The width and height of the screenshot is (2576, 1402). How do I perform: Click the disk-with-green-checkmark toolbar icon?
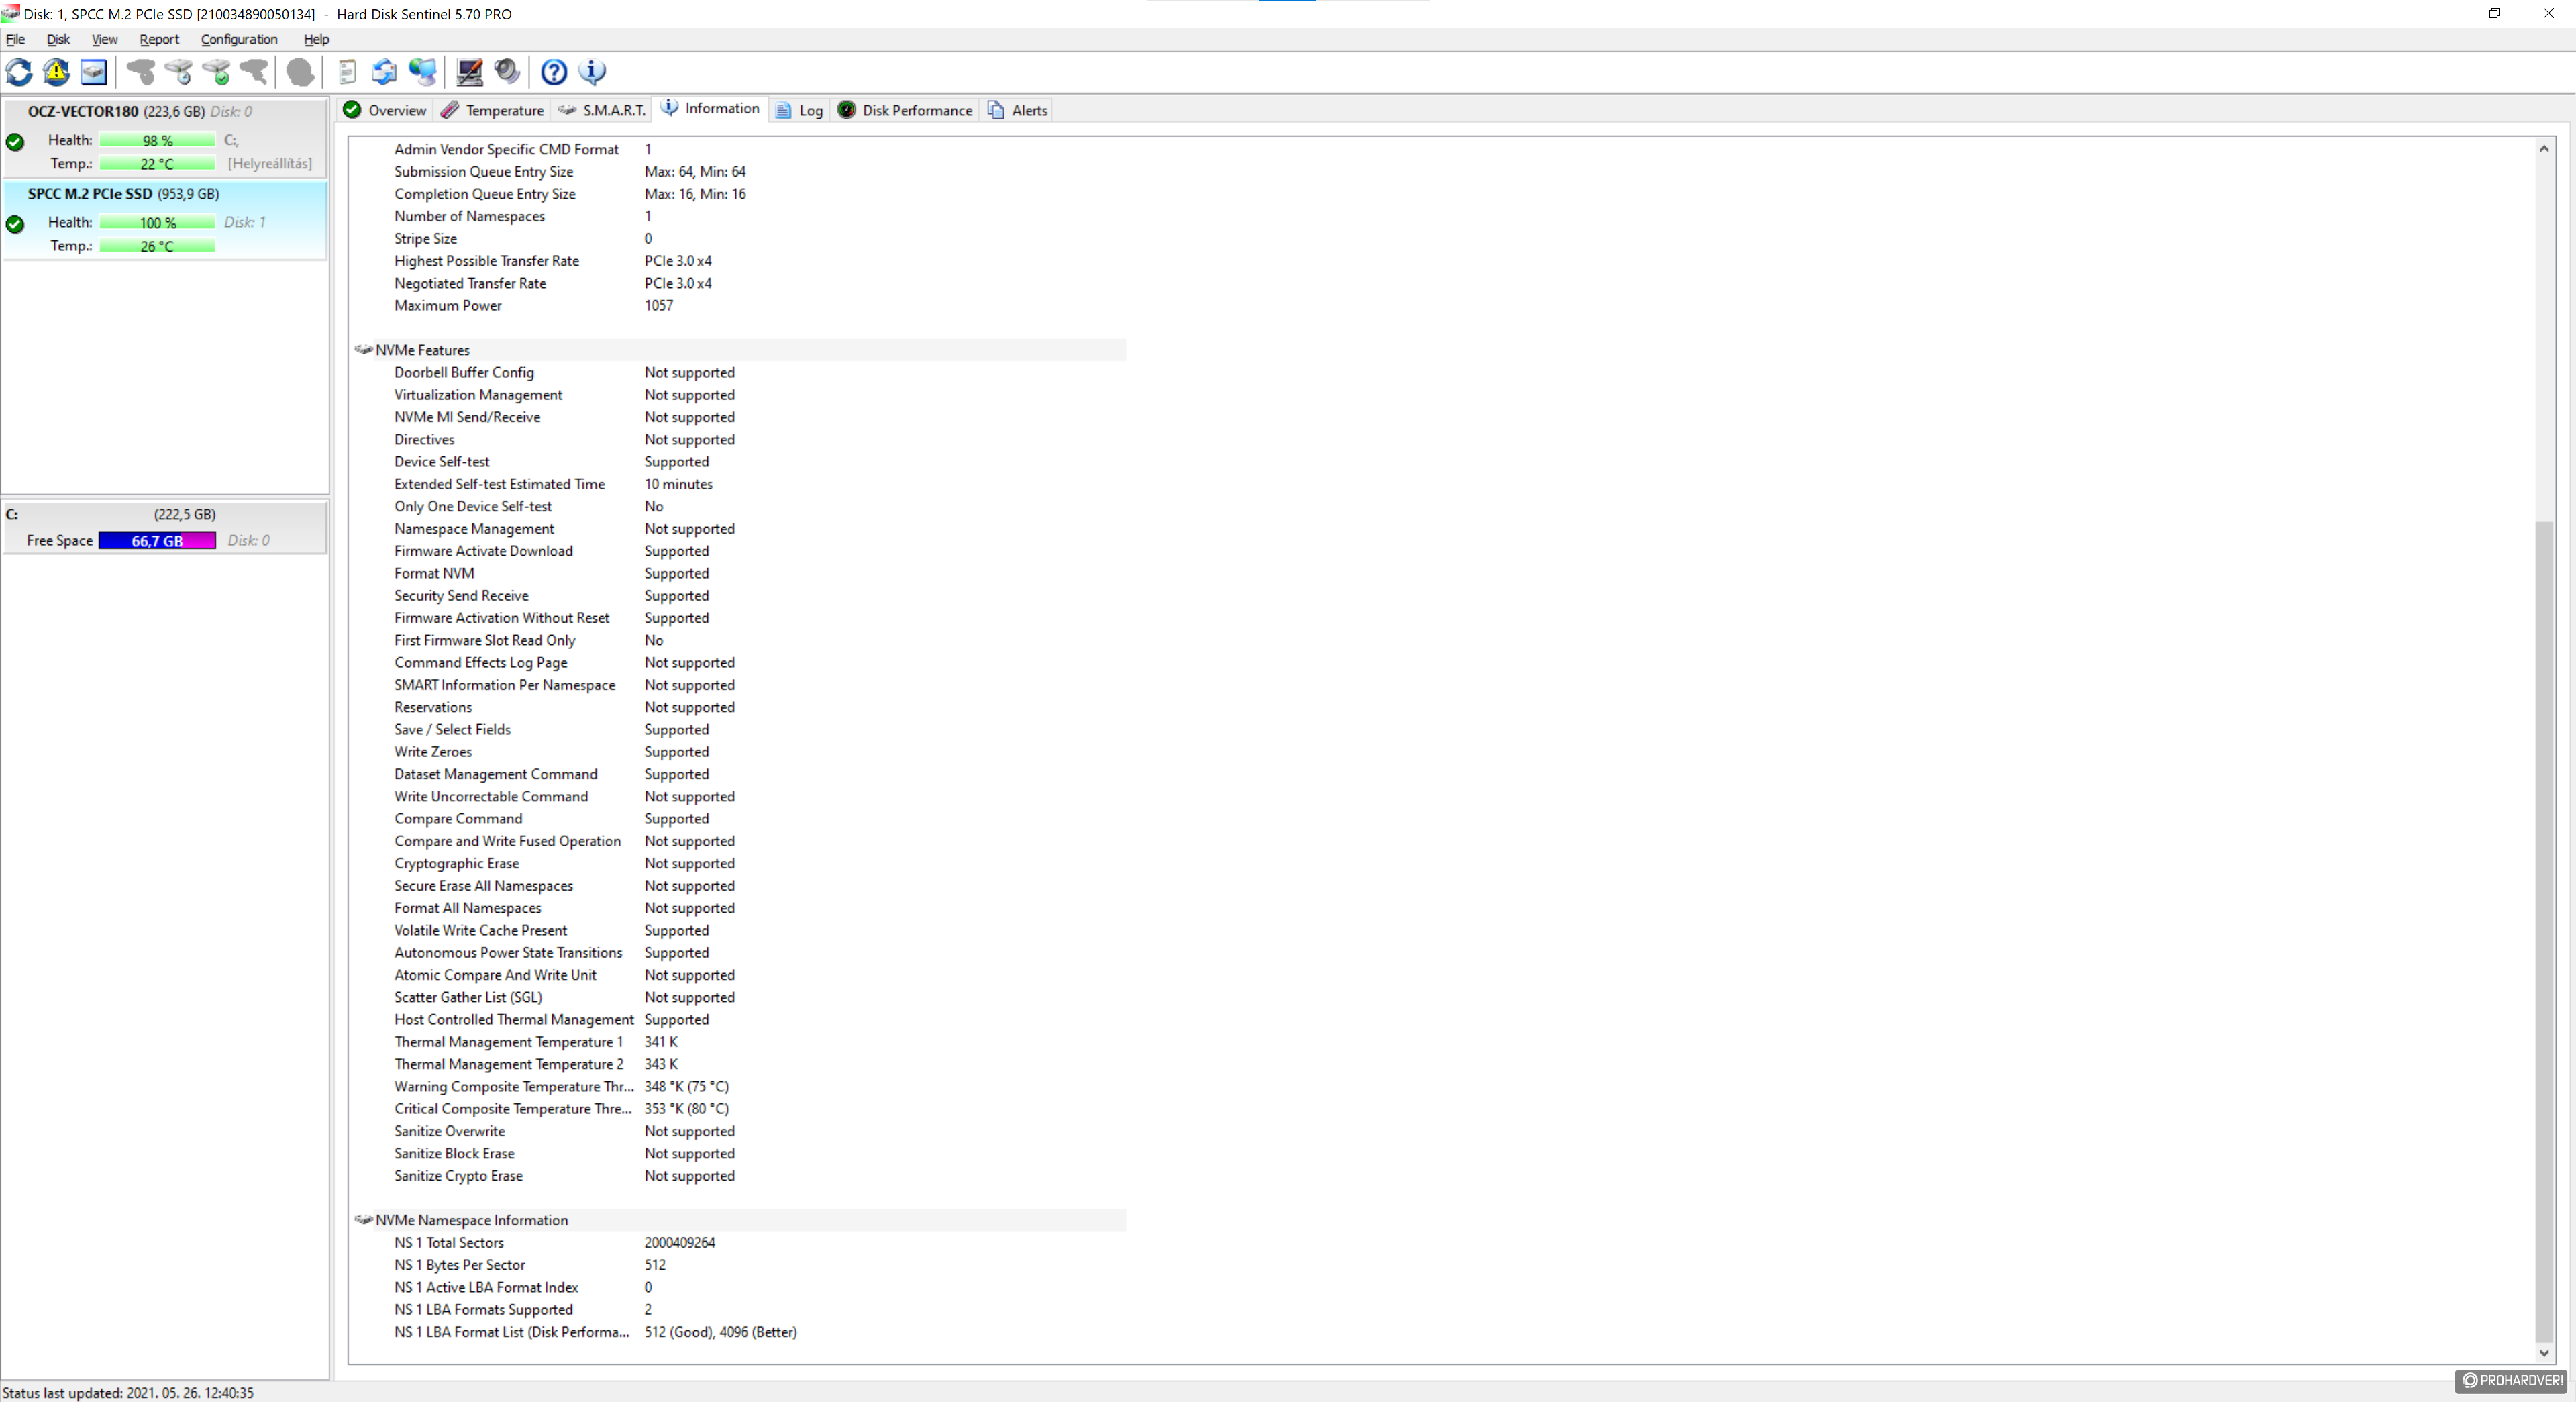217,72
